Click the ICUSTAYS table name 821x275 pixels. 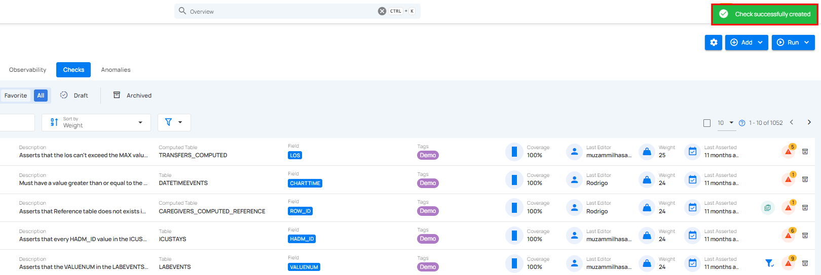pos(172,239)
